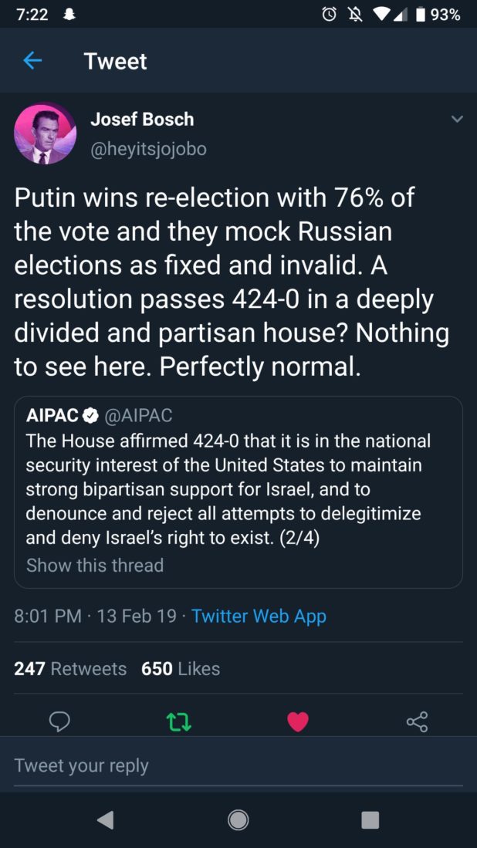Click Show this thread link
Viewport: 477px width, 848px height.
(x=95, y=565)
